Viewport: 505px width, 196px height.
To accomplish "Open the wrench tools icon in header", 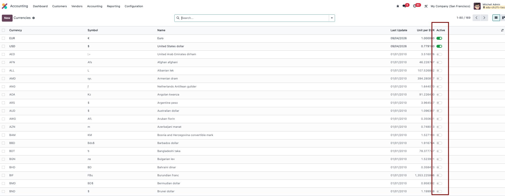I will pyautogui.click(x=426, y=6).
